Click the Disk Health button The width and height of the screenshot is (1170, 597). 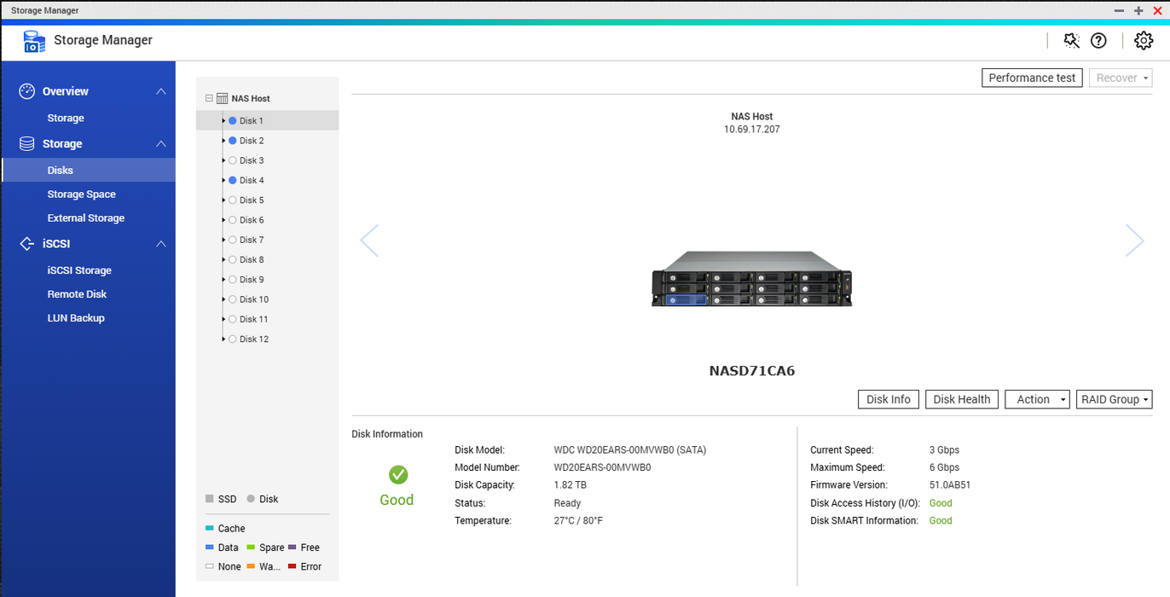click(962, 399)
